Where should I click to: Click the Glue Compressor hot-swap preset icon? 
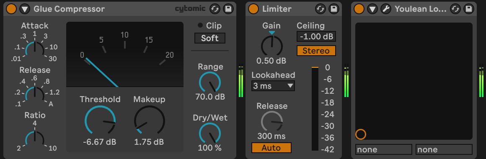coord(215,9)
